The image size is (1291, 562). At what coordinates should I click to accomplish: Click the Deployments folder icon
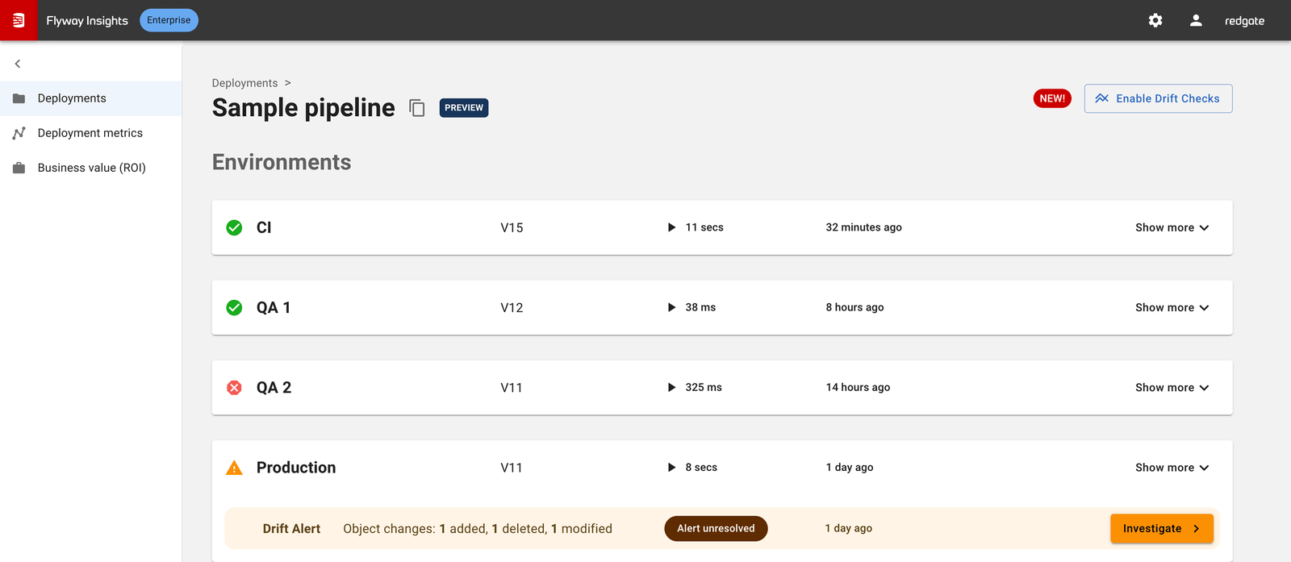pos(19,98)
